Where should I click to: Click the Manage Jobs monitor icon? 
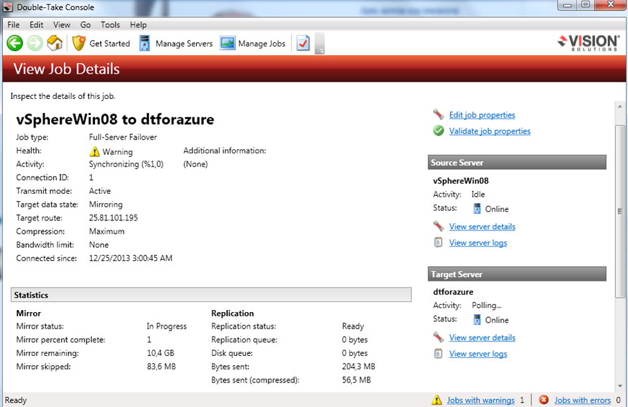tap(227, 43)
